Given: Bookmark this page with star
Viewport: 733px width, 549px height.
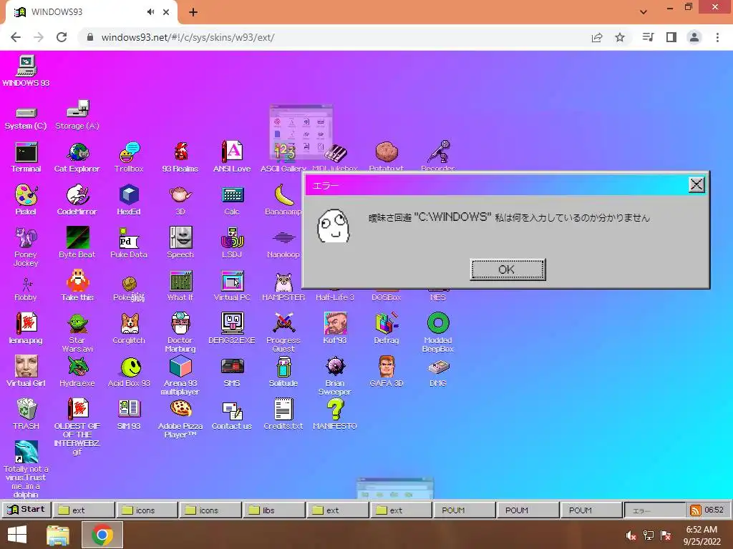Looking at the screenshot, I should click(x=620, y=37).
